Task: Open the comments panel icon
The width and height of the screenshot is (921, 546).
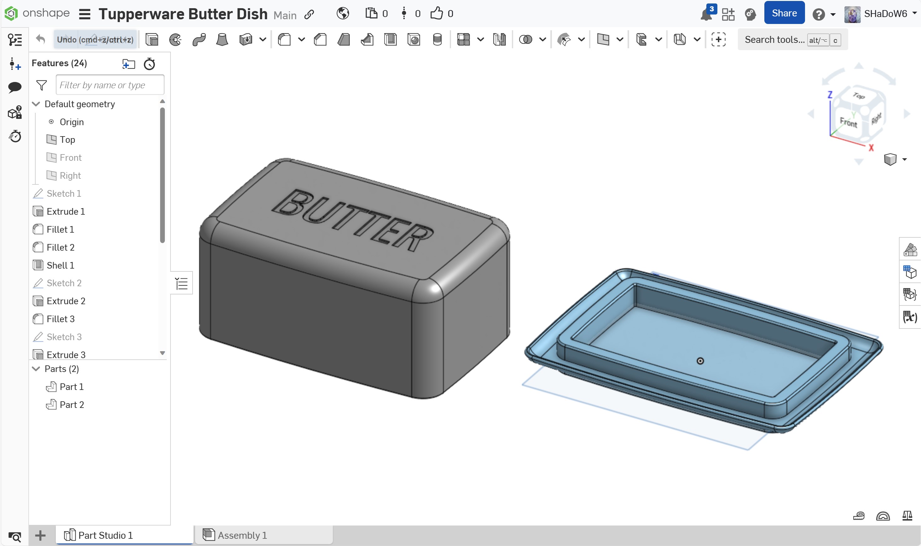Action: click(x=15, y=88)
